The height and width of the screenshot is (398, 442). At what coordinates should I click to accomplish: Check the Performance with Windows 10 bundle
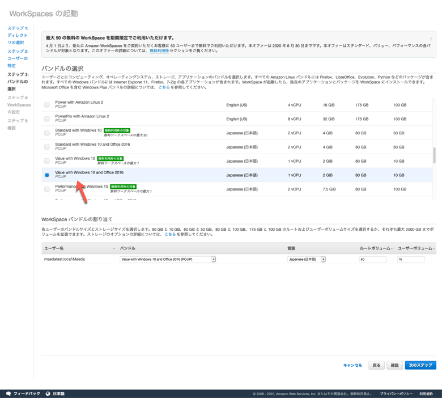tap(47, 189)
